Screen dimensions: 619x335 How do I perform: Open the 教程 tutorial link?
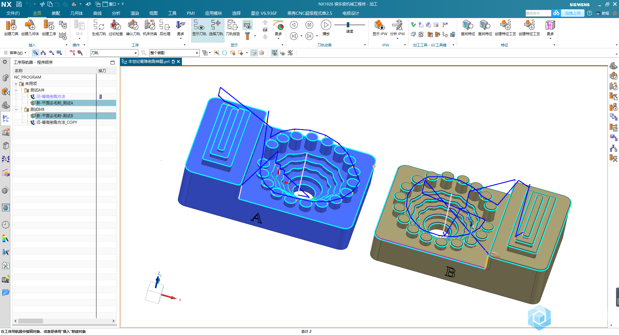click(x=603, y=13)
